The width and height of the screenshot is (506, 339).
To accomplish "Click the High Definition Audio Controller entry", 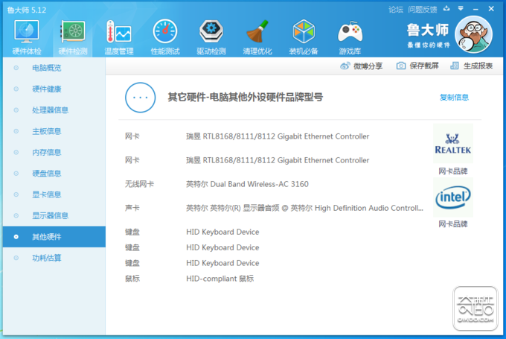I will (x=304, y=208).
